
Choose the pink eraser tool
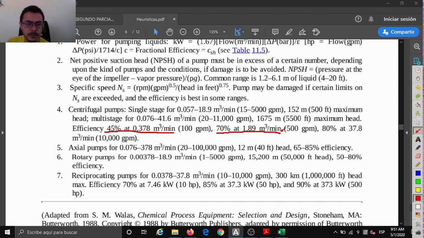click(418, 156)
